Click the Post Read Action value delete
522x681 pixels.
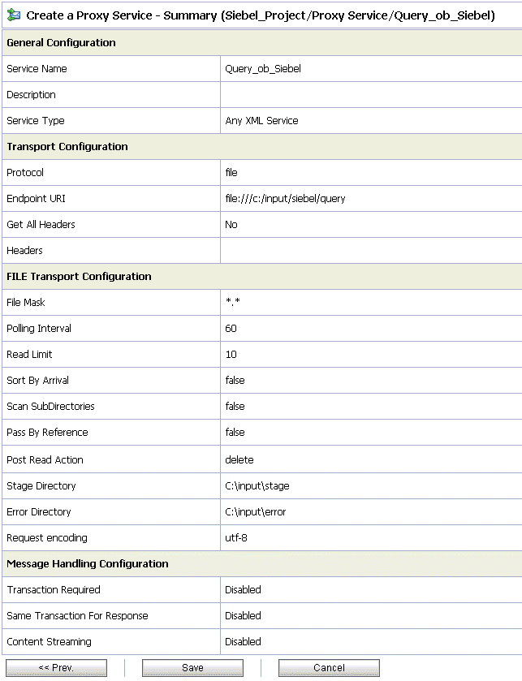239,459
